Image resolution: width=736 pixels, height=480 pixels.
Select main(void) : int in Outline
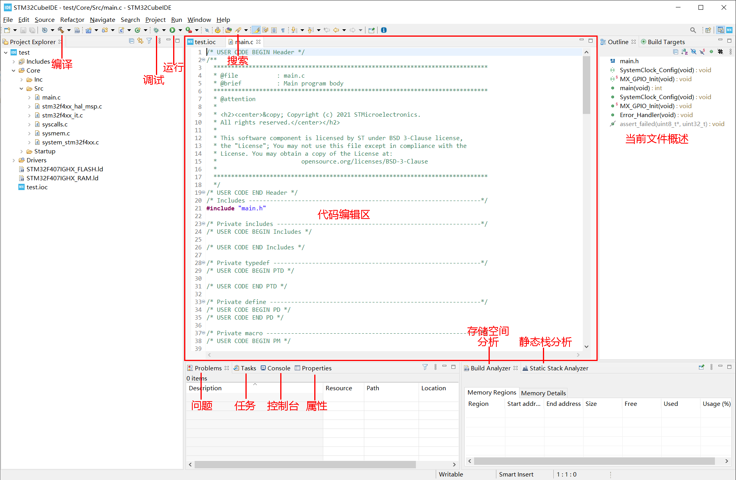coord(641,88)
